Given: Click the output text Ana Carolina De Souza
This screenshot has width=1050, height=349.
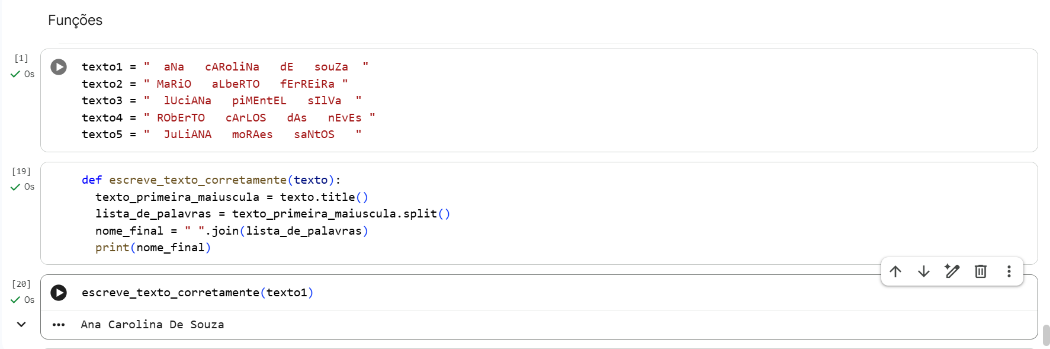Looking at the screenshot, I should 153,325.
